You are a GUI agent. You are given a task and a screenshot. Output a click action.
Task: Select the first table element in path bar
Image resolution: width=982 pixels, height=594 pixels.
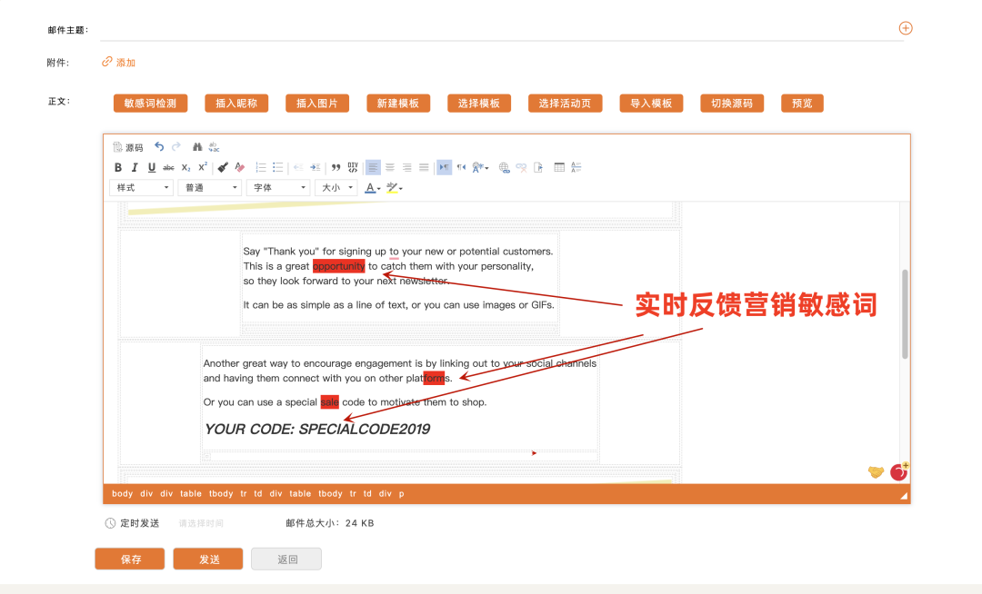pyautogui.click(x=191, y=493)
